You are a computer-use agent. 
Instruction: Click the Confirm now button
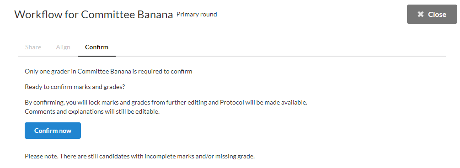(53, 131)
